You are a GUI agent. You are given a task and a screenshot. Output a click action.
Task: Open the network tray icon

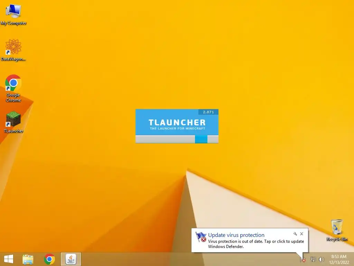(x=313, y=259)
